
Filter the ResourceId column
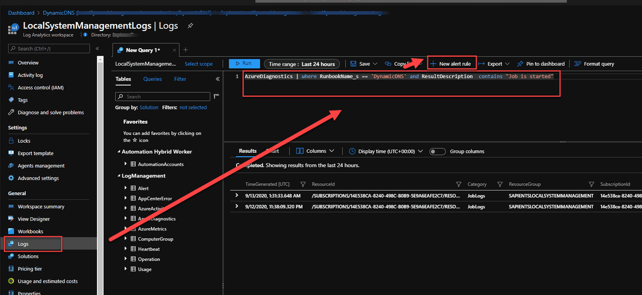(x=458, y=184)
